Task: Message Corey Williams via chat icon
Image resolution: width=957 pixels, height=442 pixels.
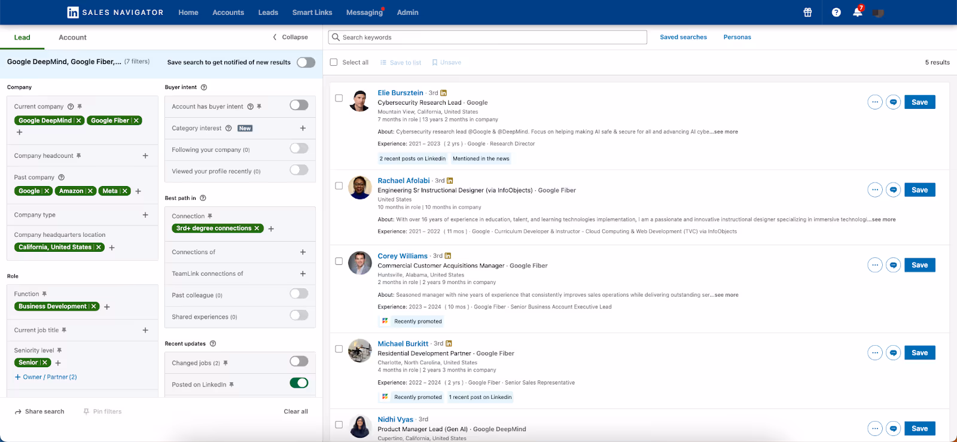Action: click(894, 265)
